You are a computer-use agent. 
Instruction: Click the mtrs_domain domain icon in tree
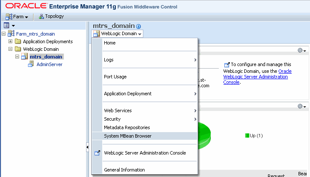(25, 56)
